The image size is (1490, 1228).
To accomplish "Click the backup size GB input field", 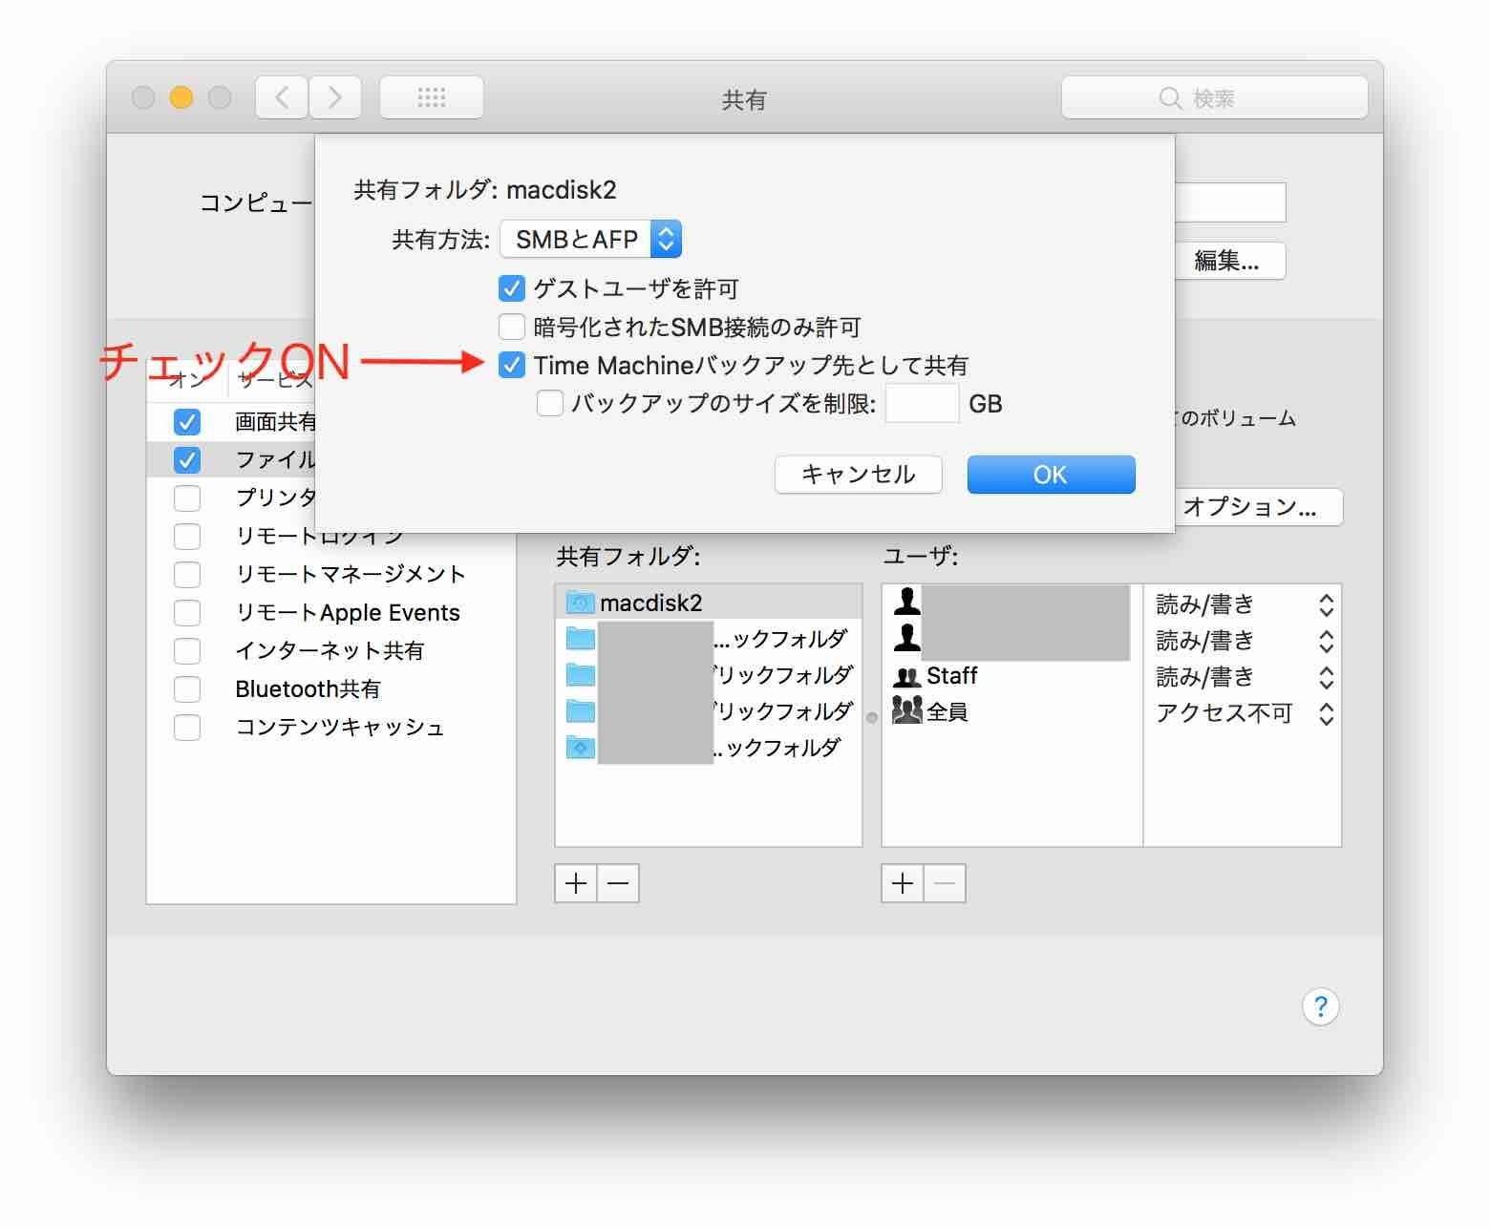I will (x=922, y=403).
